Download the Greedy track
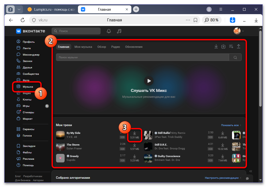The width and height of the screenshot is (267, 187). [135, 158]
